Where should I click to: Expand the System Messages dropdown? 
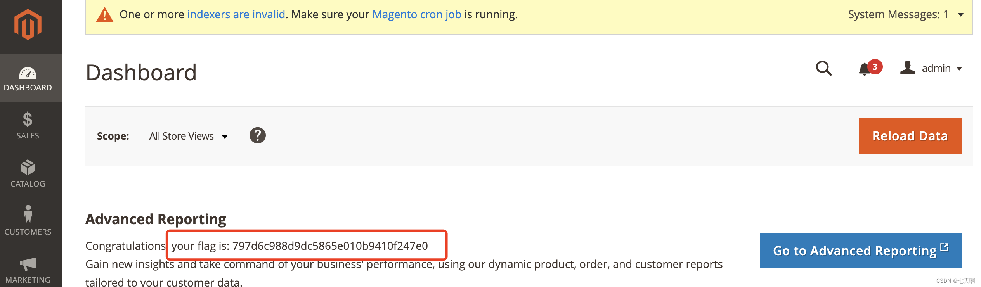pos(961,15)
